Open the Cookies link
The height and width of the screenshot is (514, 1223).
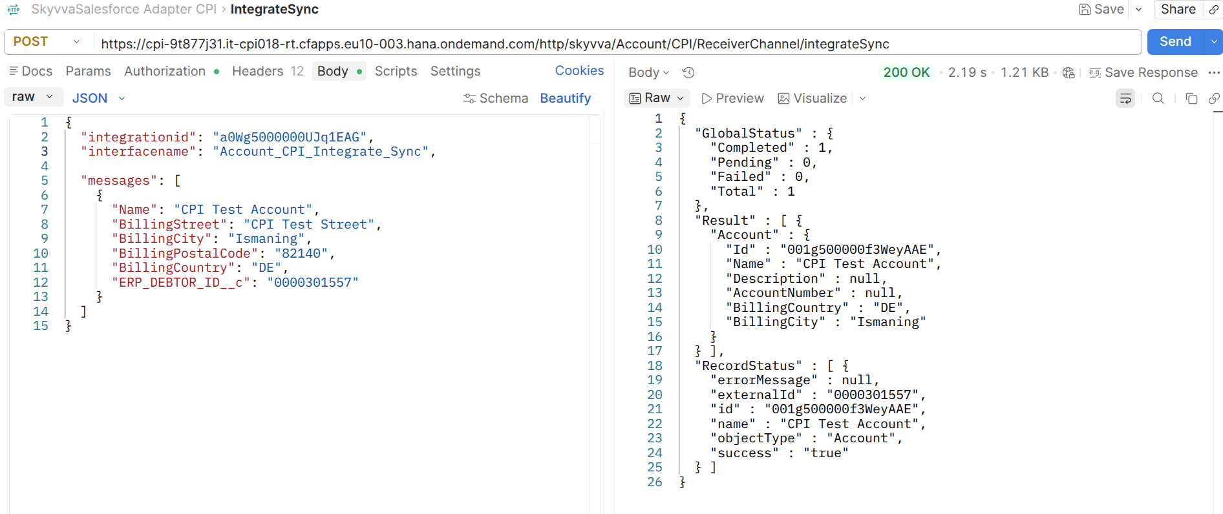[579, 70]
